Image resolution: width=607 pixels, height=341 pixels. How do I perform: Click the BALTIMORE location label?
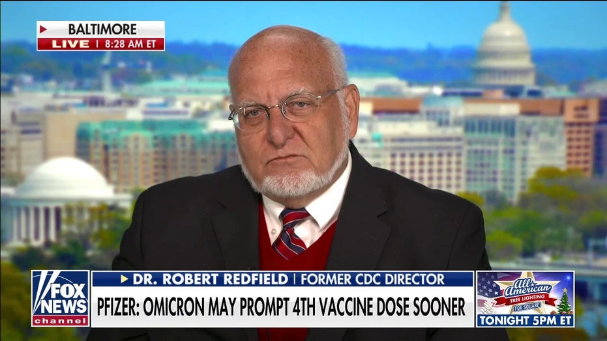[102, 29]
